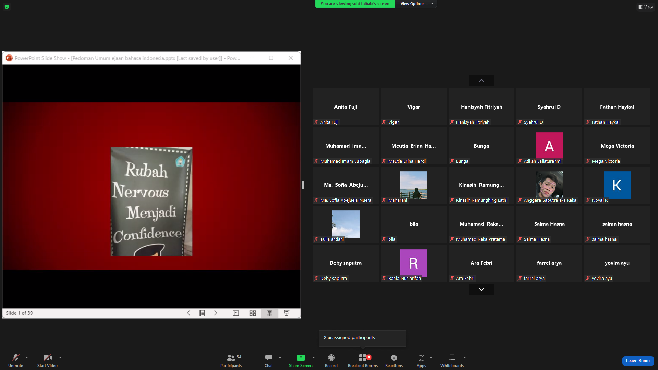The height and width of the screenshot is (370, 658).
Task: Open Breakout Rooms
Action: click(x=363, y=360)
